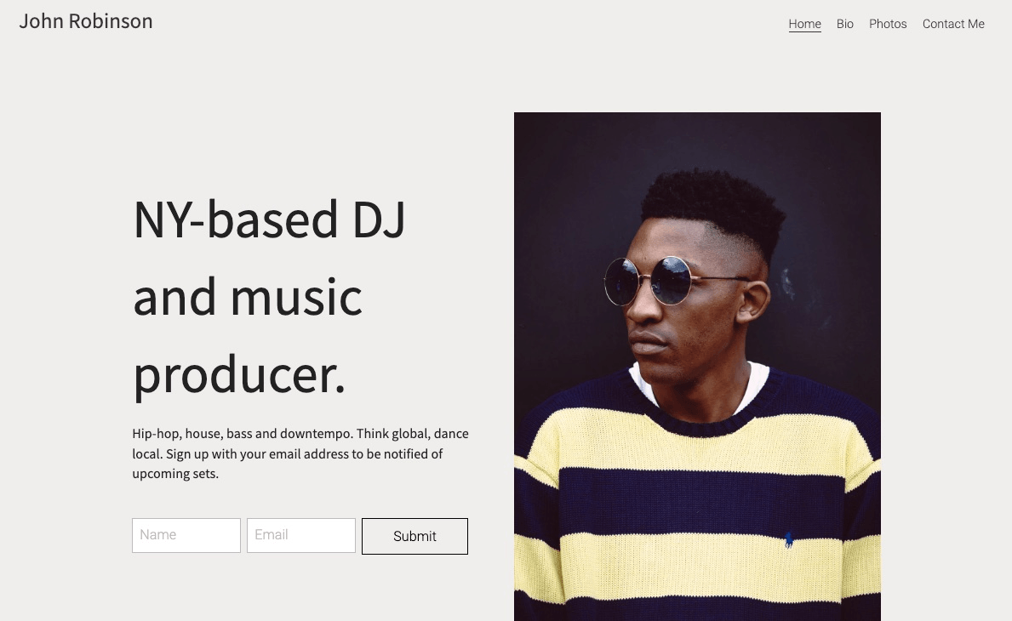Click the Home navigation link
Screen dimensions: 1012x621
click(x=804, y=24)
